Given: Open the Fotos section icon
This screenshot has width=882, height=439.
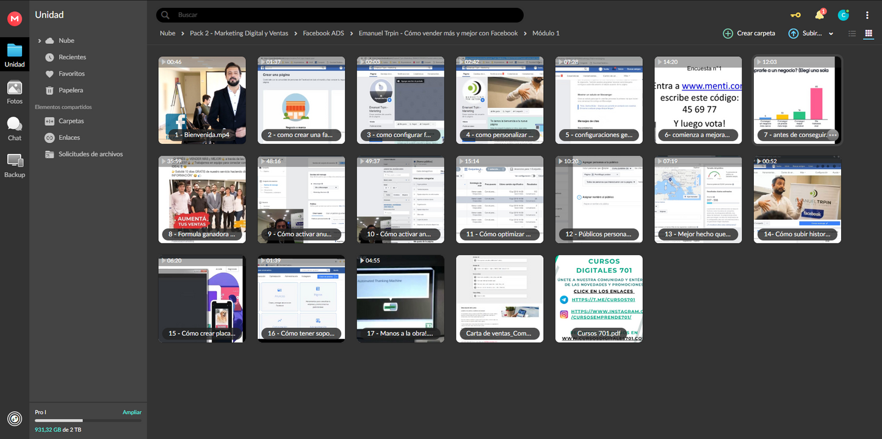Looking at the screenshot, I should [x=15, y=89].
